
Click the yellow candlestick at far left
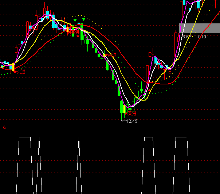click(x=13, y=67)
